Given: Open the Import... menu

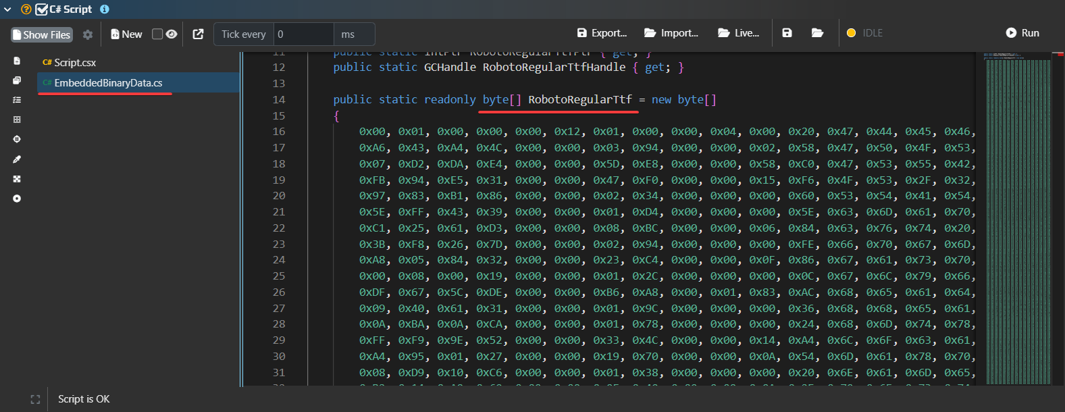Looking at the screenshot, I should coord(671,33).
